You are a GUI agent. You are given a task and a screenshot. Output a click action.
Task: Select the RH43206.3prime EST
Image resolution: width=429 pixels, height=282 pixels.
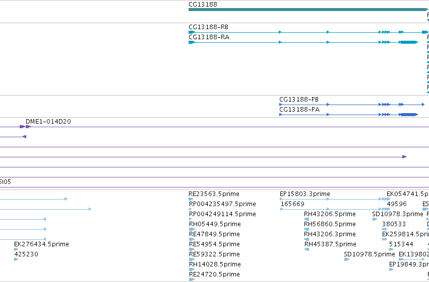(330, 234)
